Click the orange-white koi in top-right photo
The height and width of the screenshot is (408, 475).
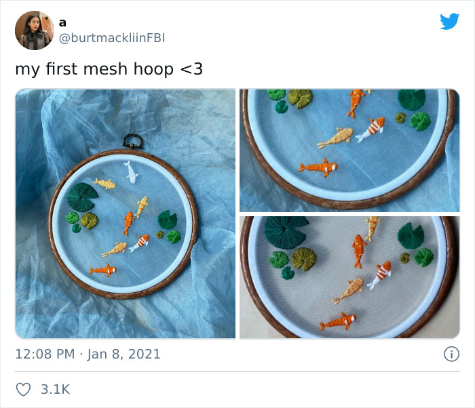(x=370, y=129)
